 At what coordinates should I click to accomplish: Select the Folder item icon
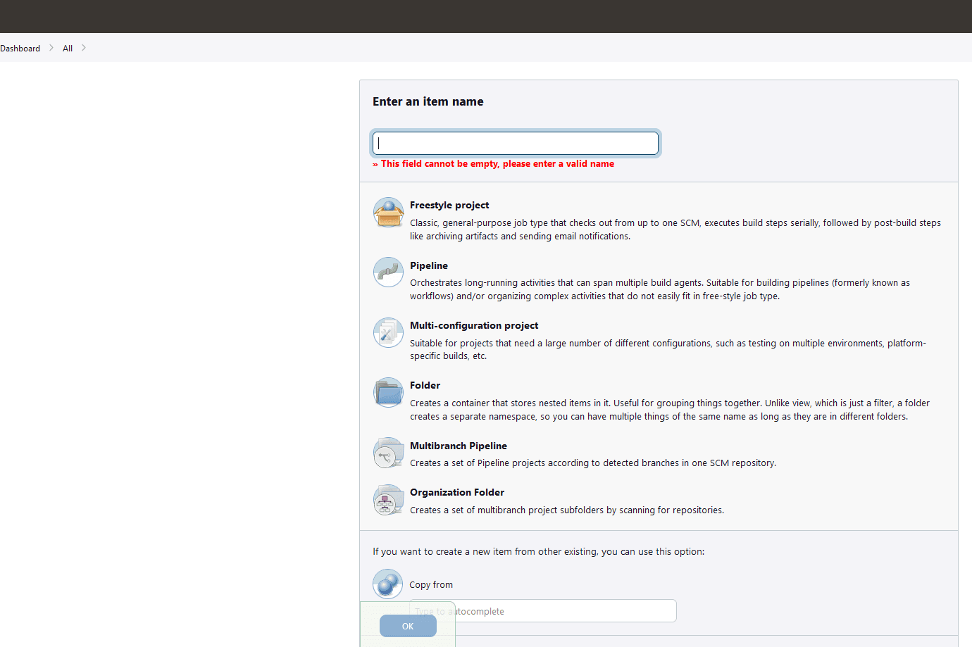click(388, 392)
